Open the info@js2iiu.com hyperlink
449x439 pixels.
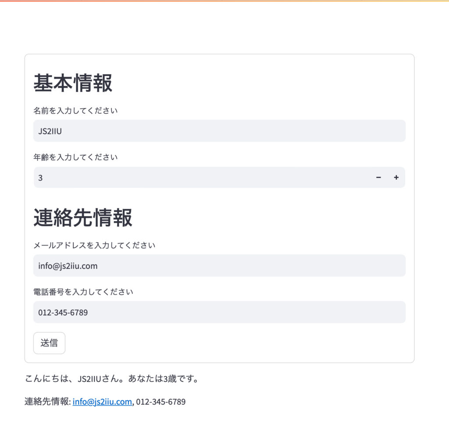[x=102, y=401]
